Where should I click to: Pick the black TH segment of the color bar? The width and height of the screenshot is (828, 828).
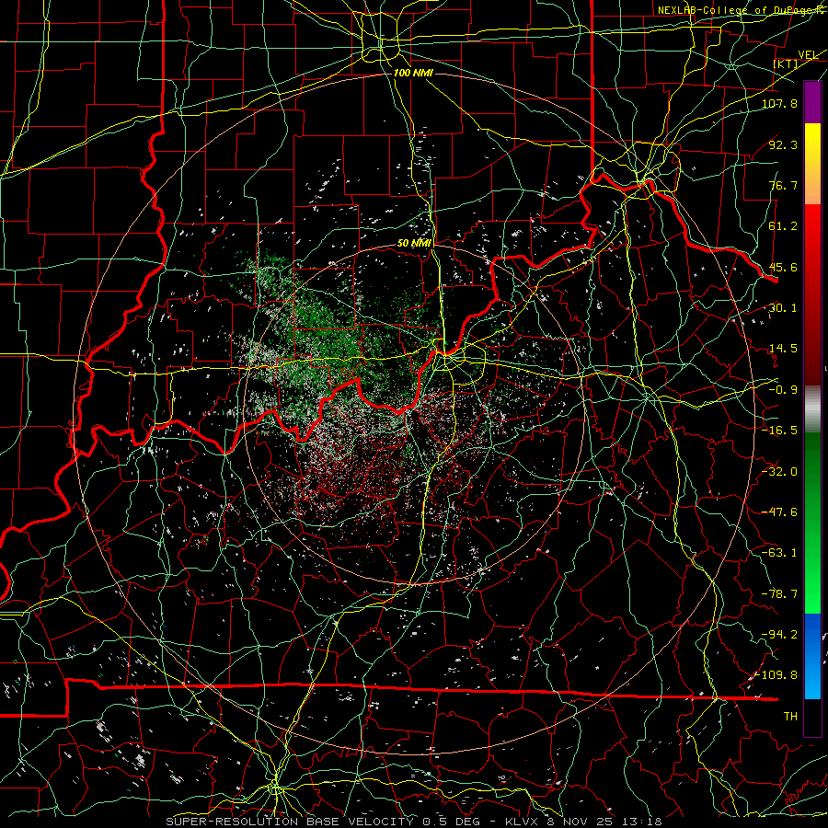[812, 717]
